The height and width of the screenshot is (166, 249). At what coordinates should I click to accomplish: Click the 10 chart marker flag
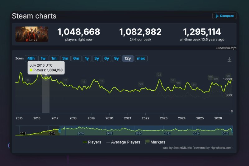point(173,80)
